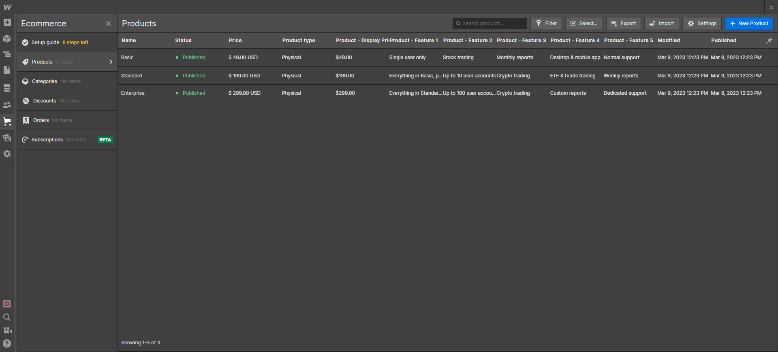Open the Components cube icon
The image size is (778, 352).
(x=7, y=38)
